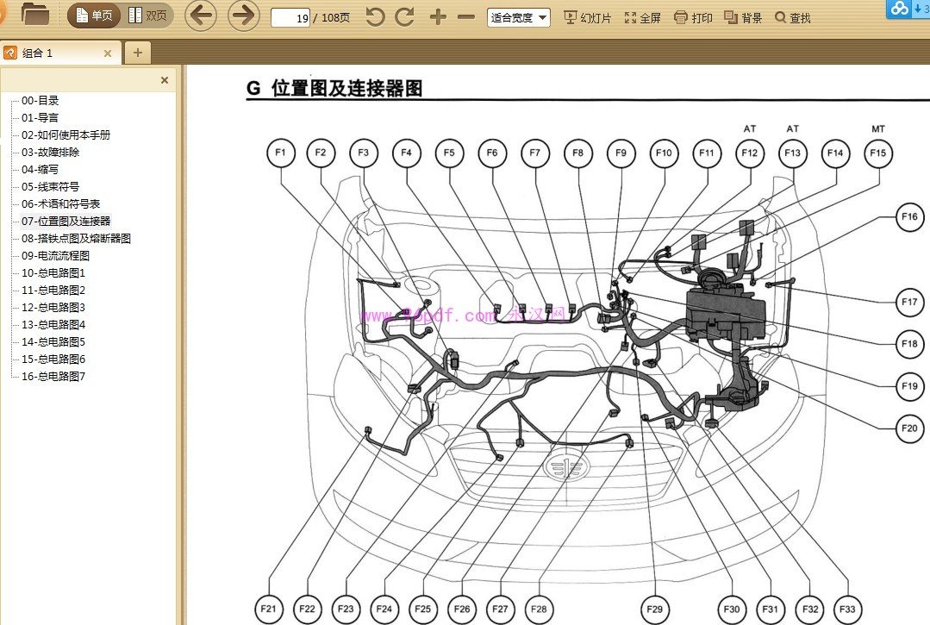
Task: Switch to double page view 双页
Action: (x=147, y=16)
